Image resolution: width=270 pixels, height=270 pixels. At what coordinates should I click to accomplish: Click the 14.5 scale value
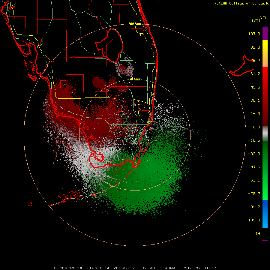[x=255, y=114]
